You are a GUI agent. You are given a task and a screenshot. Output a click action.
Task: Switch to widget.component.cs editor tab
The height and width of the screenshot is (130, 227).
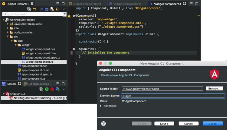(x=125, y=4)
